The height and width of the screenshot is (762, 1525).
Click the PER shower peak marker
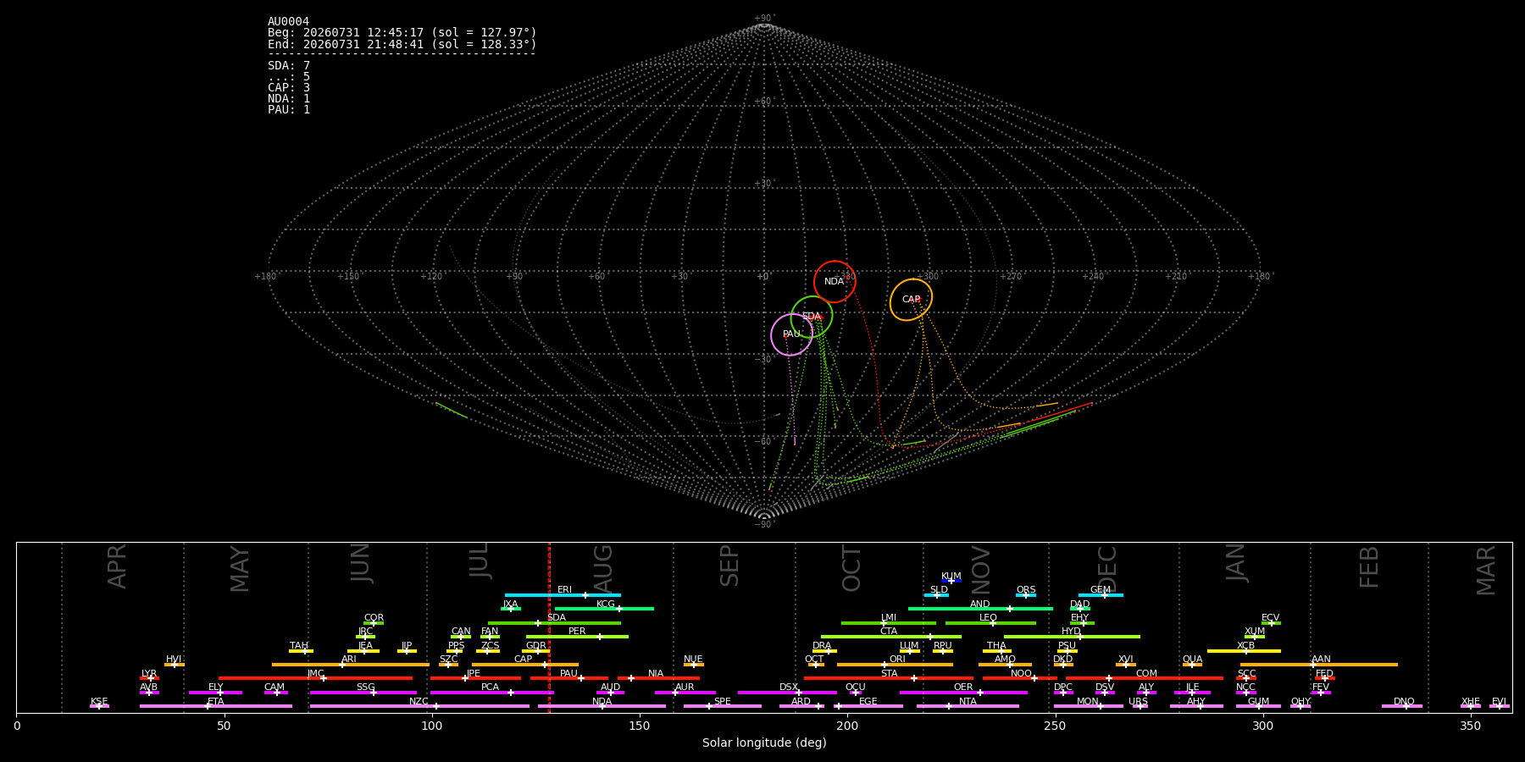tap(600, 637)
